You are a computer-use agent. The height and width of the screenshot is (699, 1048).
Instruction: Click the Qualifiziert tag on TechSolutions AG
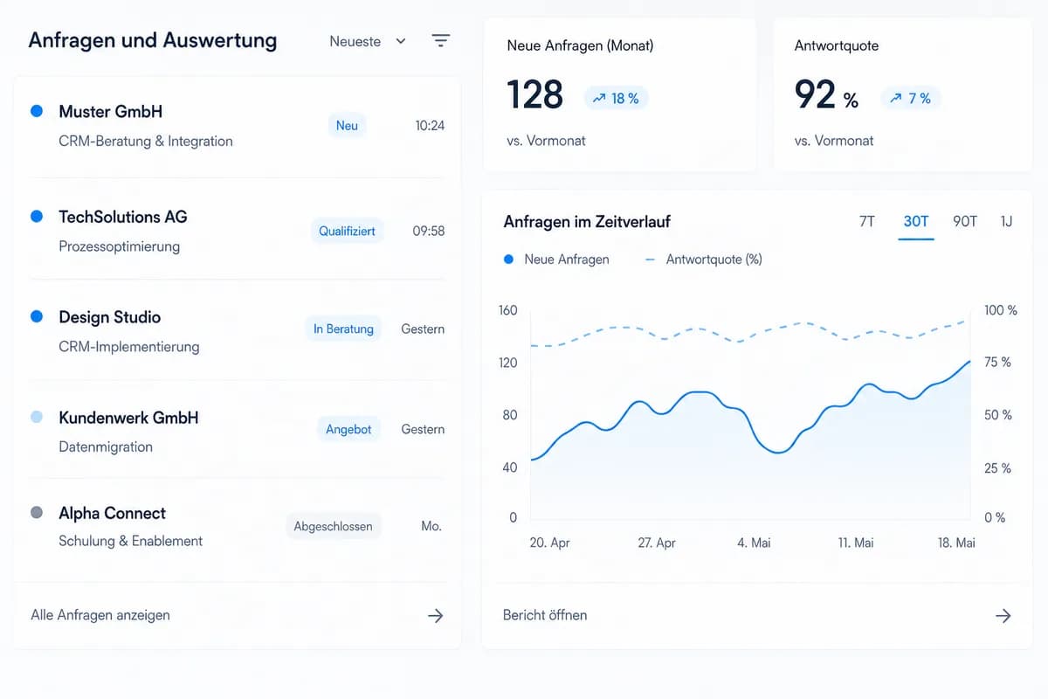tap(347, 232)
